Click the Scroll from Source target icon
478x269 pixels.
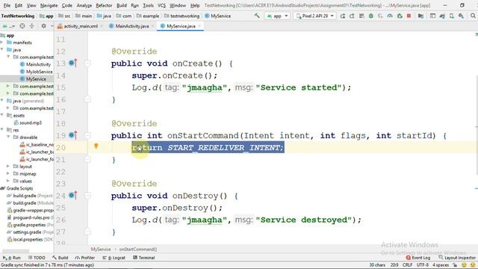click(22, 26)
